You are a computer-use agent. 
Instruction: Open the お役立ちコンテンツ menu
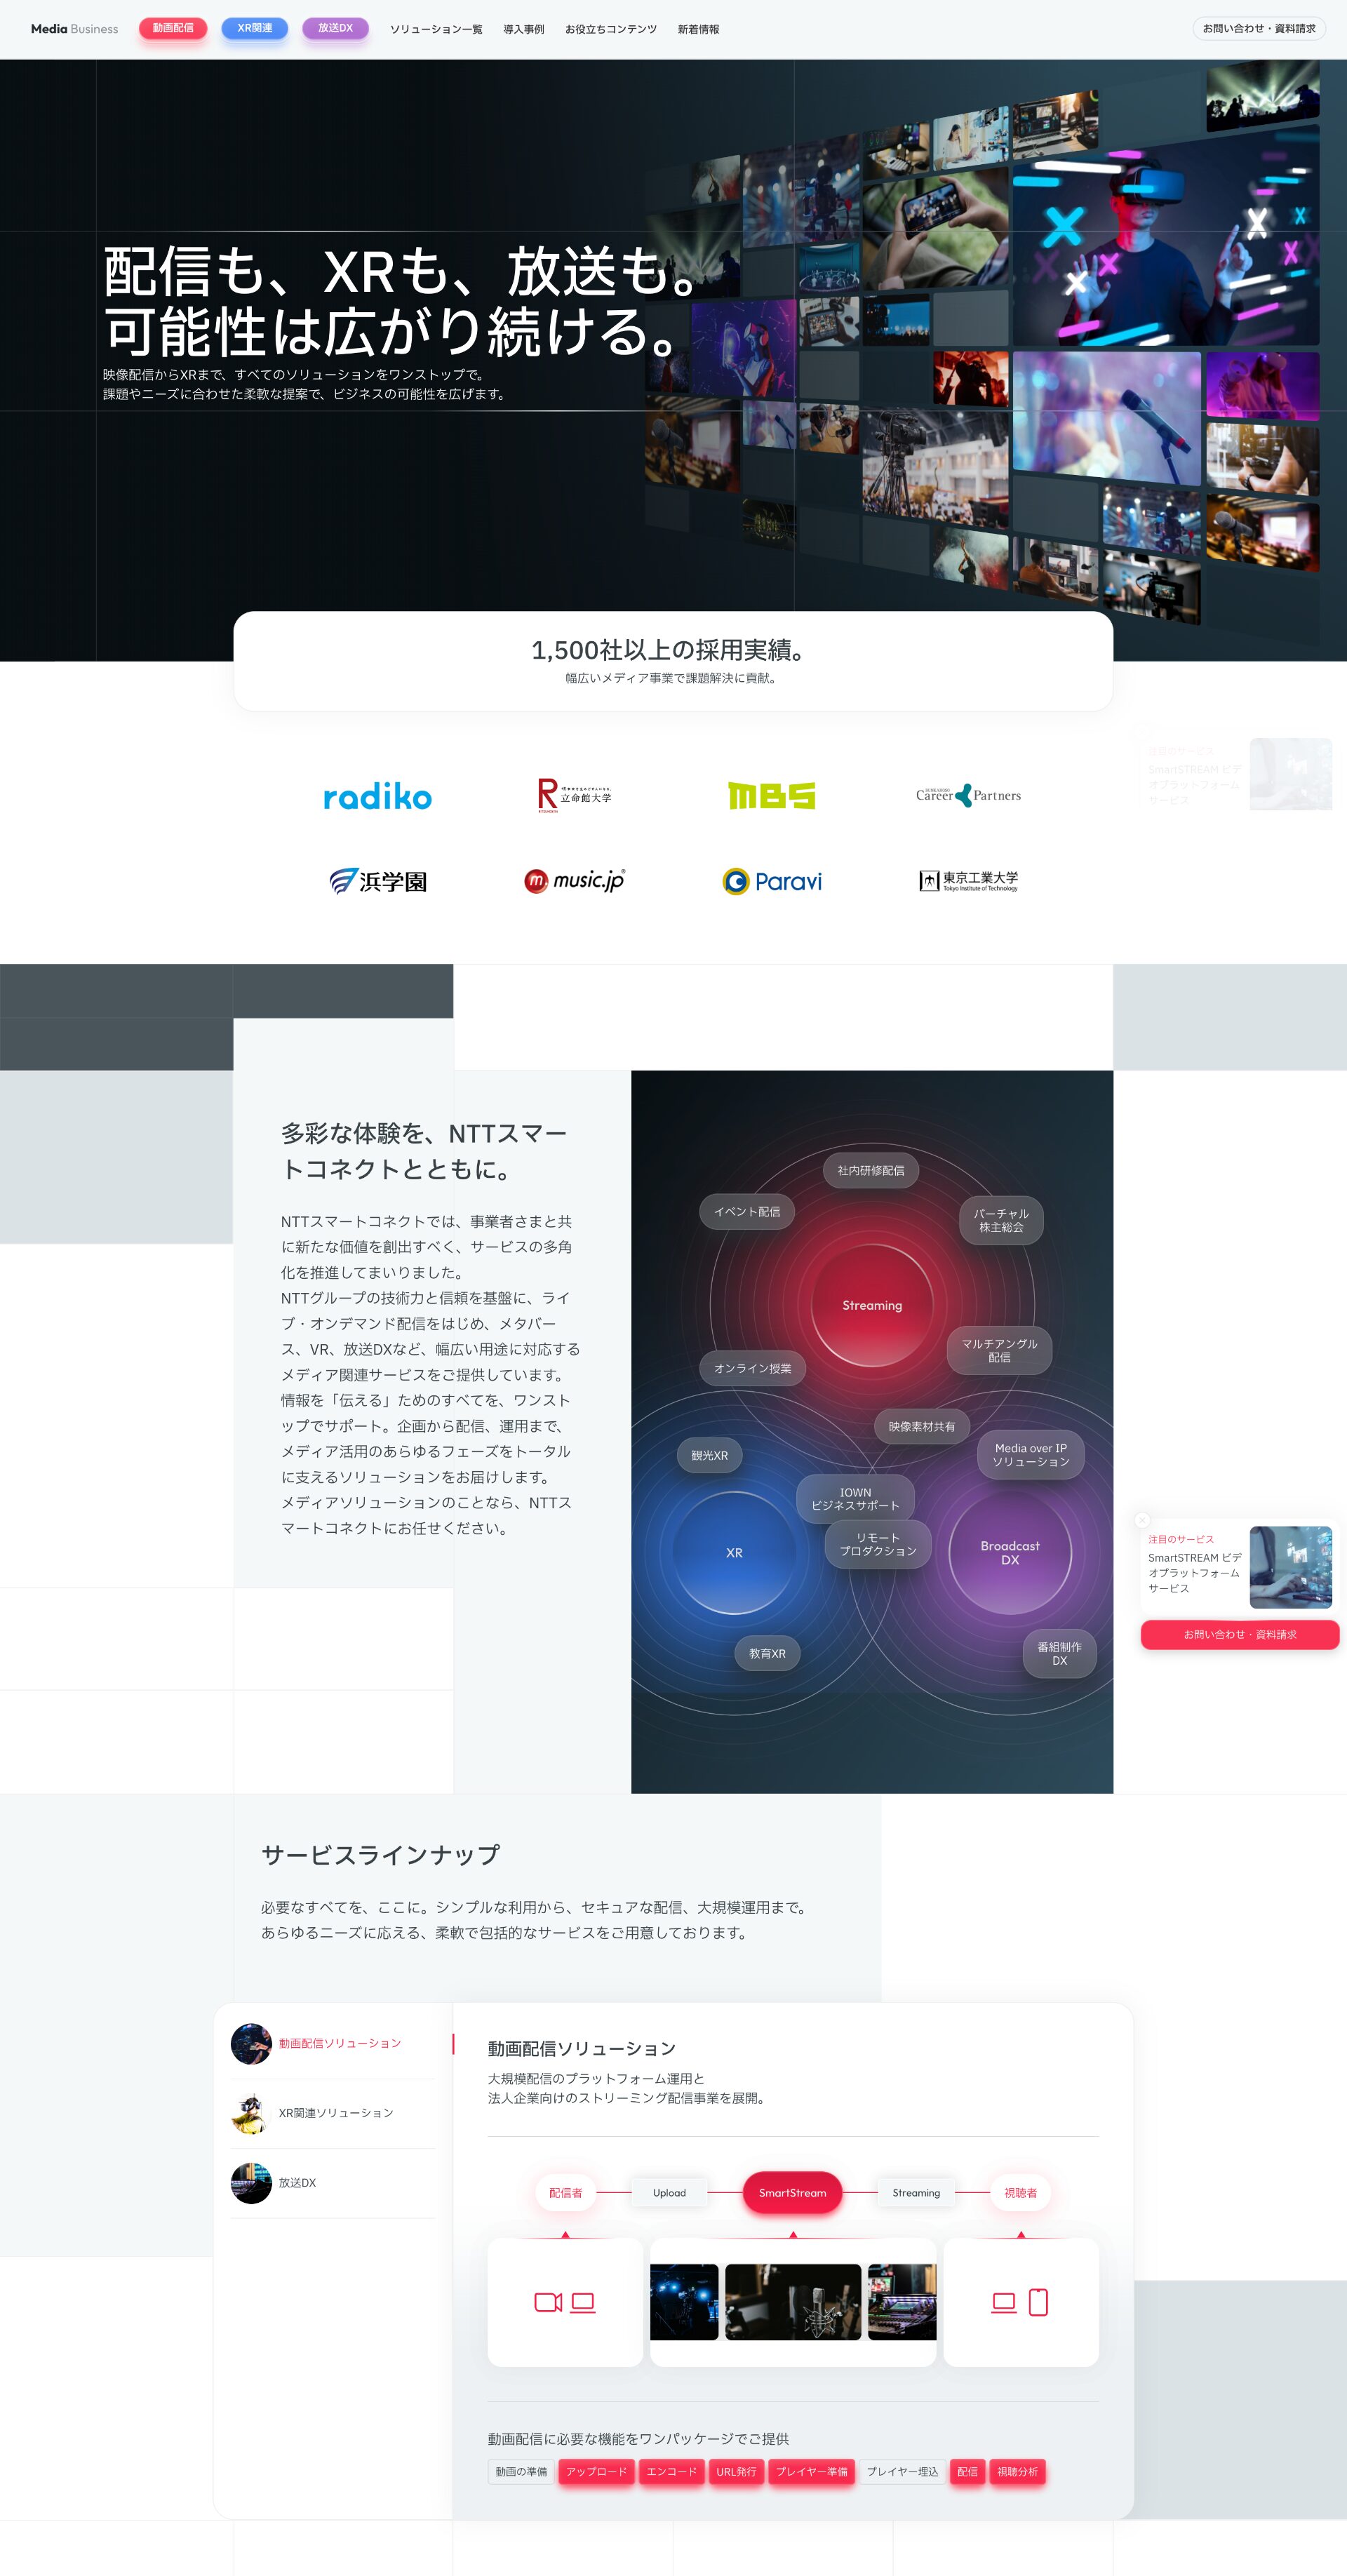tap(610, 29)
